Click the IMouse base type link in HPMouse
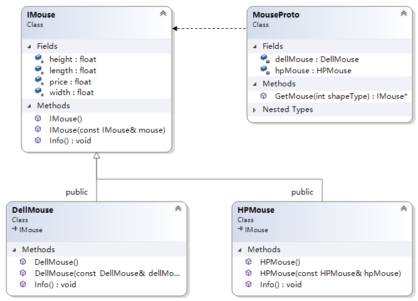418x301 pixels. pyautogui.click(x=256, y=230)
